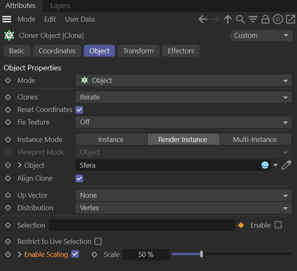Viewport: 297px width, 271px height.
Task: Toggle the Enable Scaling checkbox
Action: point(75,254)
